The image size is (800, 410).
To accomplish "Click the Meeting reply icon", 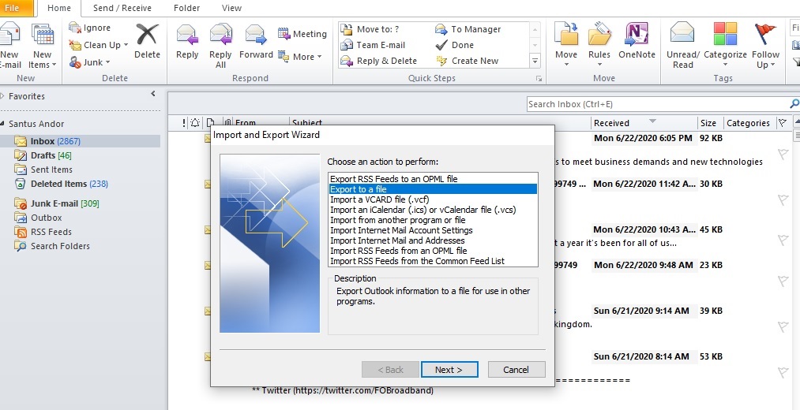I will (284, 34).
